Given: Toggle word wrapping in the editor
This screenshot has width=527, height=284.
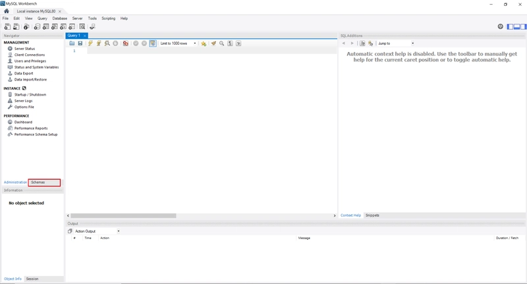Looking at the screenshot, I should coord(238,43).
